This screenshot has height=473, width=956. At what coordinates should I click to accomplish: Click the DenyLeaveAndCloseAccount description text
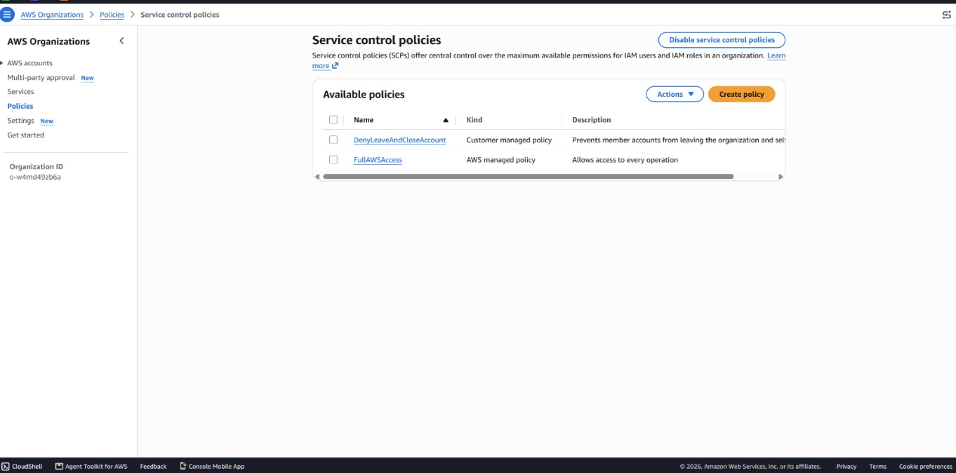click(x=678, y=140)
